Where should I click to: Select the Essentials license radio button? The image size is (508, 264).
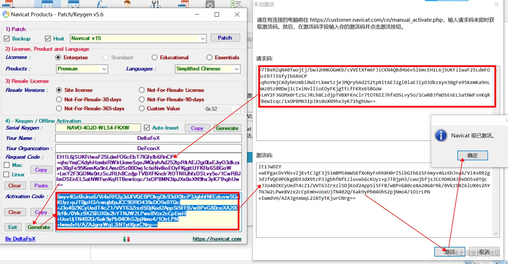(x=209, y=57)
